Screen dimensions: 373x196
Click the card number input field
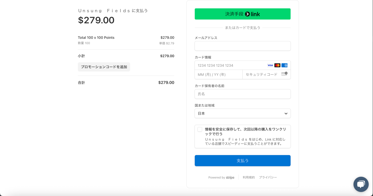point(228,65)
